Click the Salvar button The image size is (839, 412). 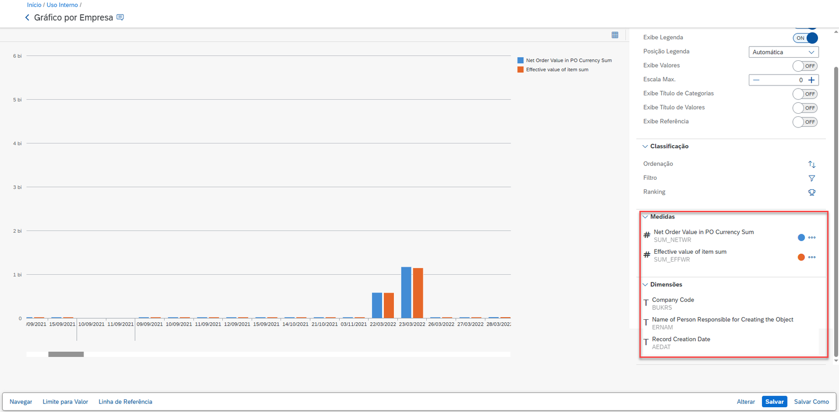pos(775,402)
